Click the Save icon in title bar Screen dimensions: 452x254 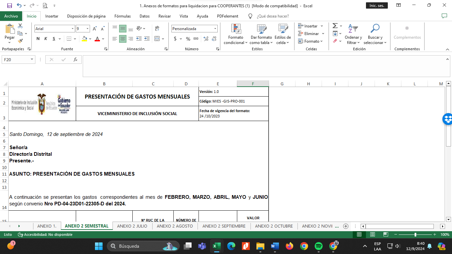10,6
